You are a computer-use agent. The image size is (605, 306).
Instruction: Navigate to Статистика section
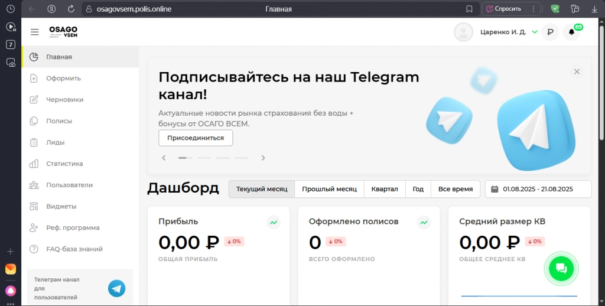tap(64, 164)
